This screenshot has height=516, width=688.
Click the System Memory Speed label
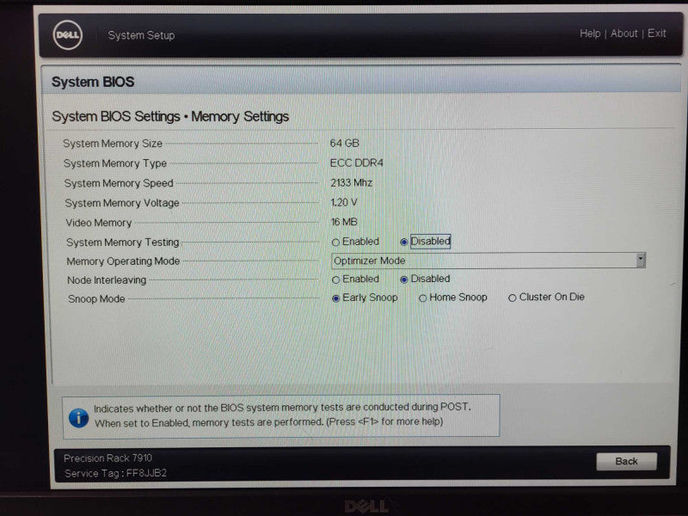point(119,183)
